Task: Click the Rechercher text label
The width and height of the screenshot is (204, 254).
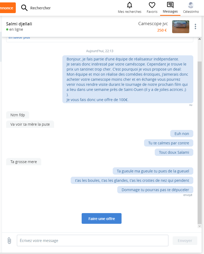Action: 40,8
